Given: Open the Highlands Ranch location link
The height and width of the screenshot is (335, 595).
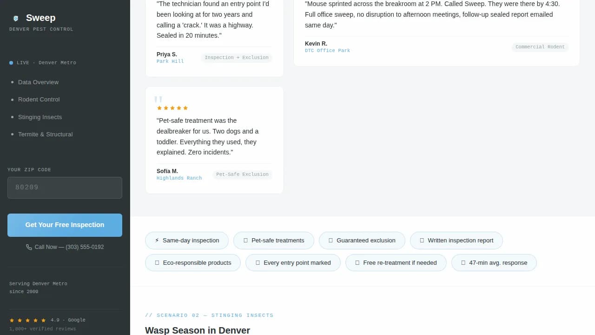Looking at the screenshot, I should coord(179,178).
